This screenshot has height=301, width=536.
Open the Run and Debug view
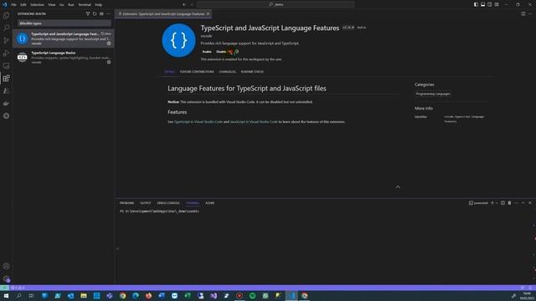6,54
